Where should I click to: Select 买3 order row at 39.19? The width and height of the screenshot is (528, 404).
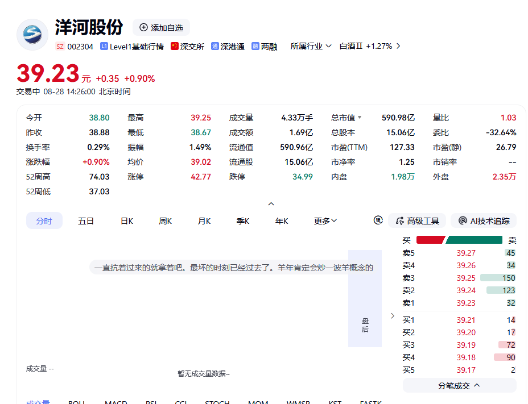click(459, 345)
